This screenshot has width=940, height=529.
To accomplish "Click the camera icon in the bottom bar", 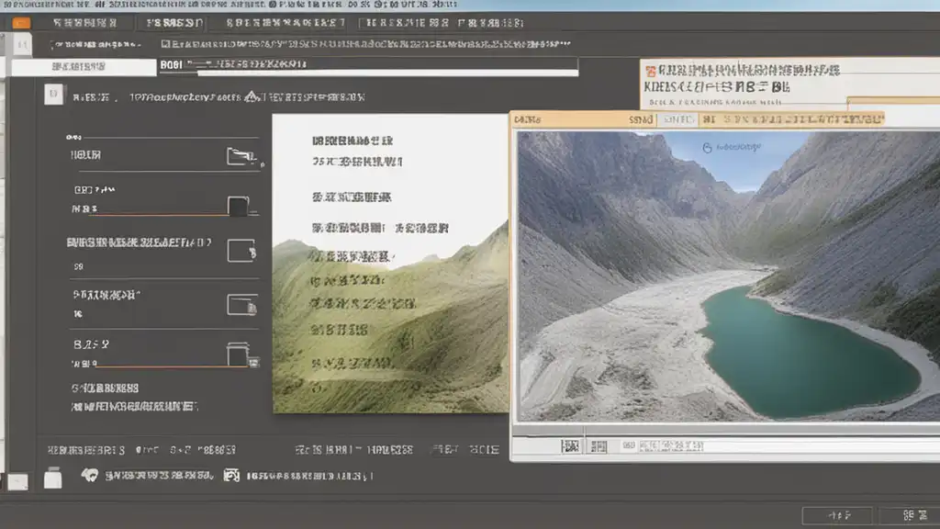I will coord(231,476).
